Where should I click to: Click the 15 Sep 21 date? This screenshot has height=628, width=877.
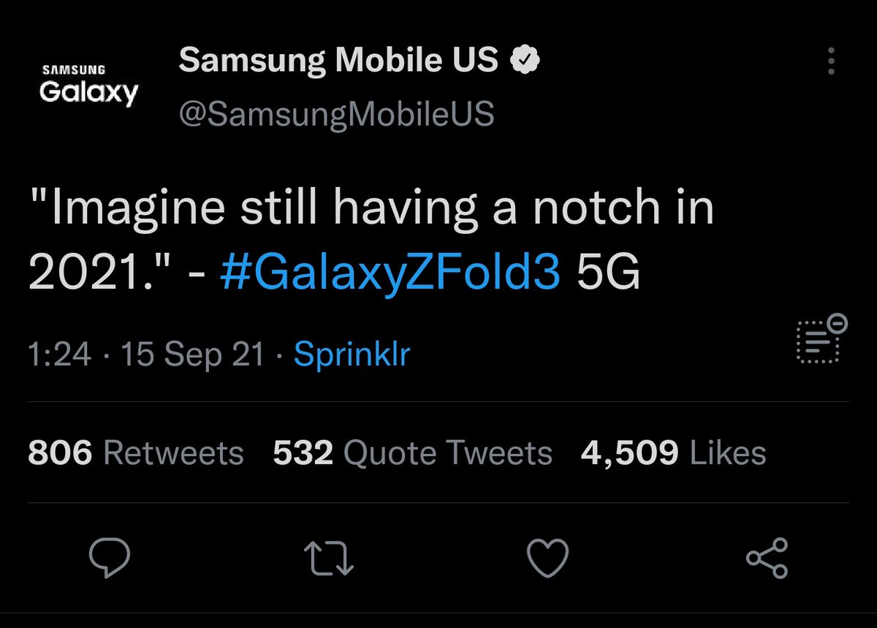pos(192,355)
